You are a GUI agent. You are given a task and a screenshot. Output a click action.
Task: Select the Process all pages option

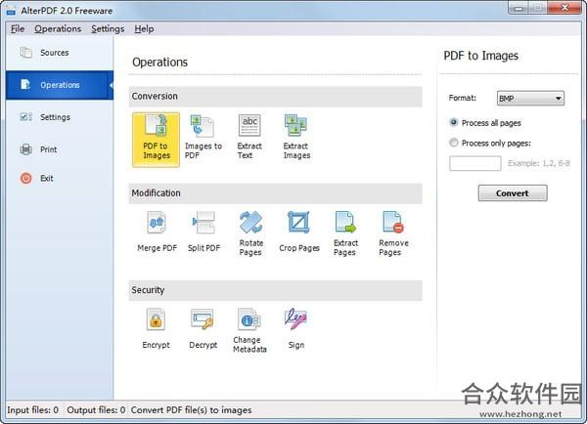pyautogui.click(x=485, y=123)
